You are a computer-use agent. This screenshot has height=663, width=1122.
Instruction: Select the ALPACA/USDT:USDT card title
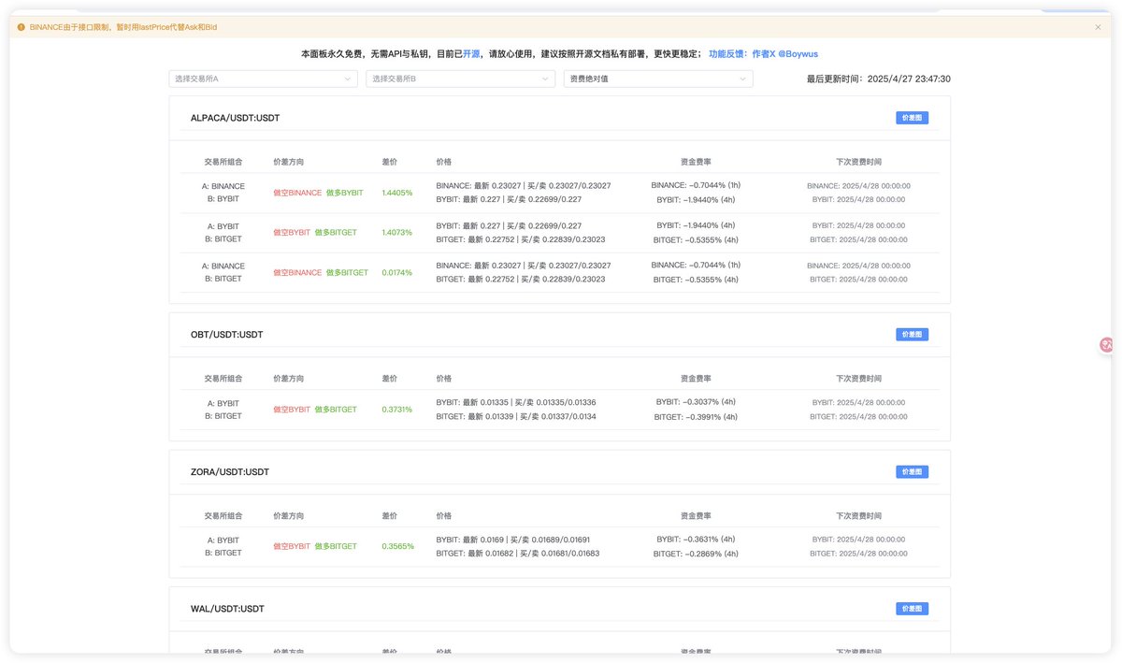[x=235, y=119]
